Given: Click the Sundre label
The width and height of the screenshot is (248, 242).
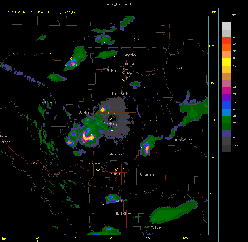Looking at the screenshot, I should tap(84, 112).
